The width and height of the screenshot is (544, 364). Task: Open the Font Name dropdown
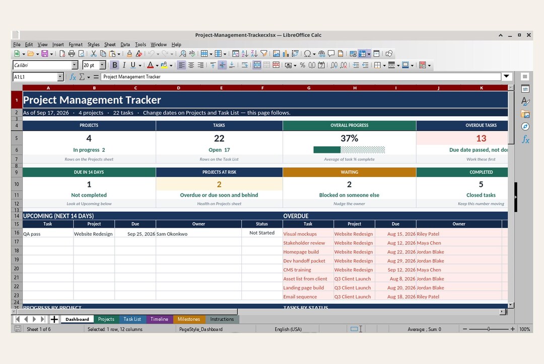click(x=75, y=65)
